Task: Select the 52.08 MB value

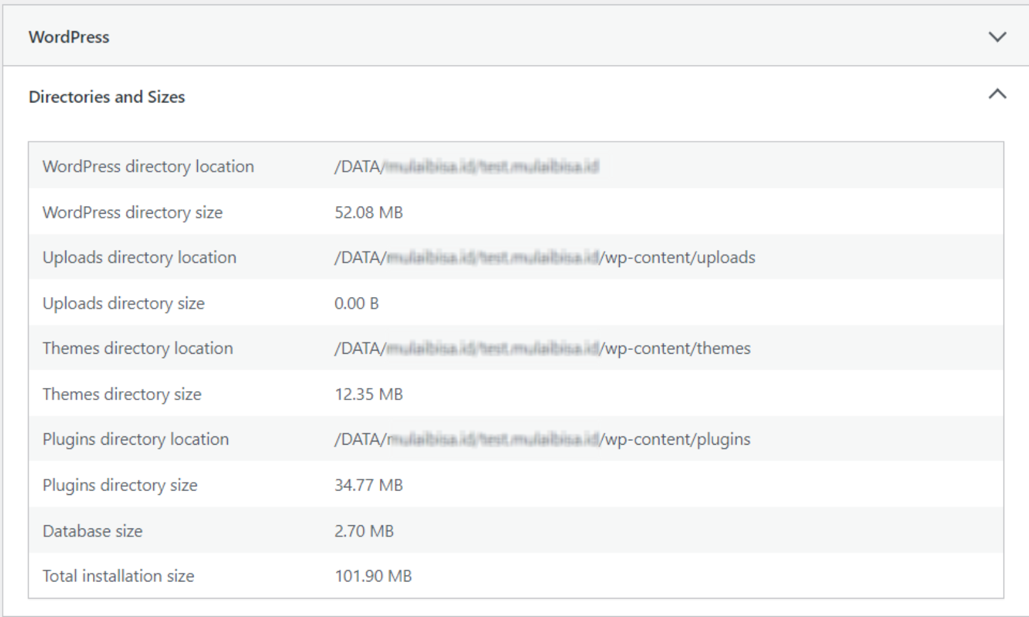Action: 368,212
